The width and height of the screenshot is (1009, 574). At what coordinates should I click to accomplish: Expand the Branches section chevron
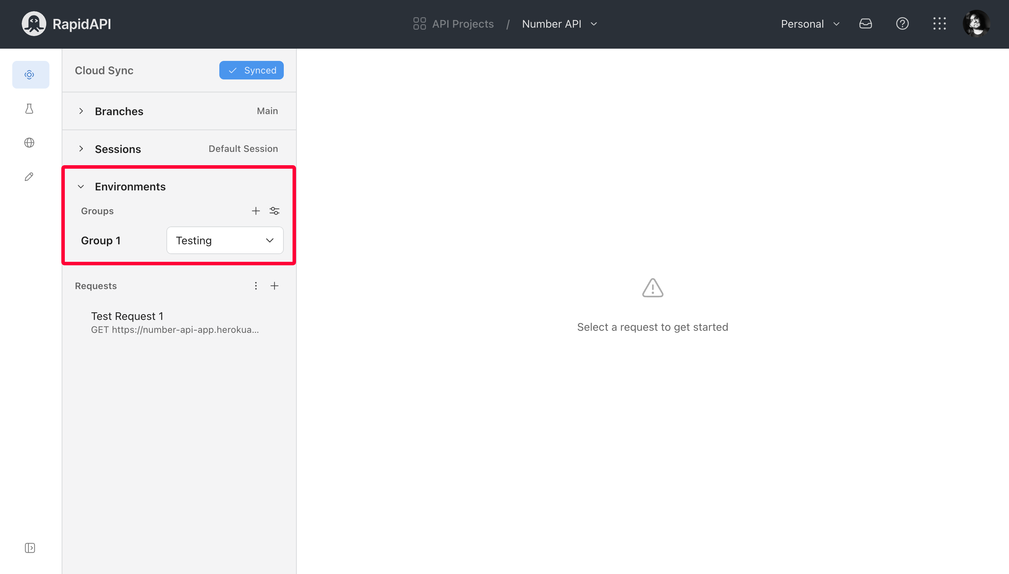[81, 111]
